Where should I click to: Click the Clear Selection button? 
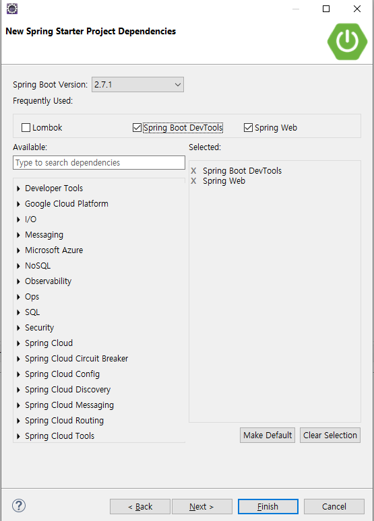[330, 436]
